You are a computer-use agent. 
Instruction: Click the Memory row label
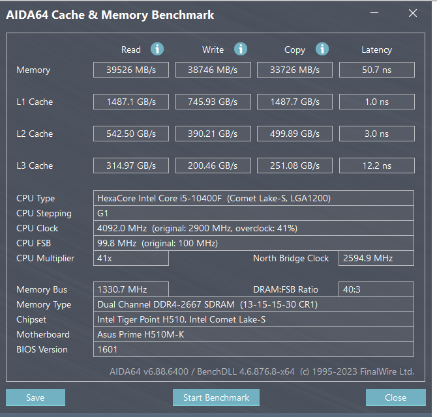click(33, 70)
